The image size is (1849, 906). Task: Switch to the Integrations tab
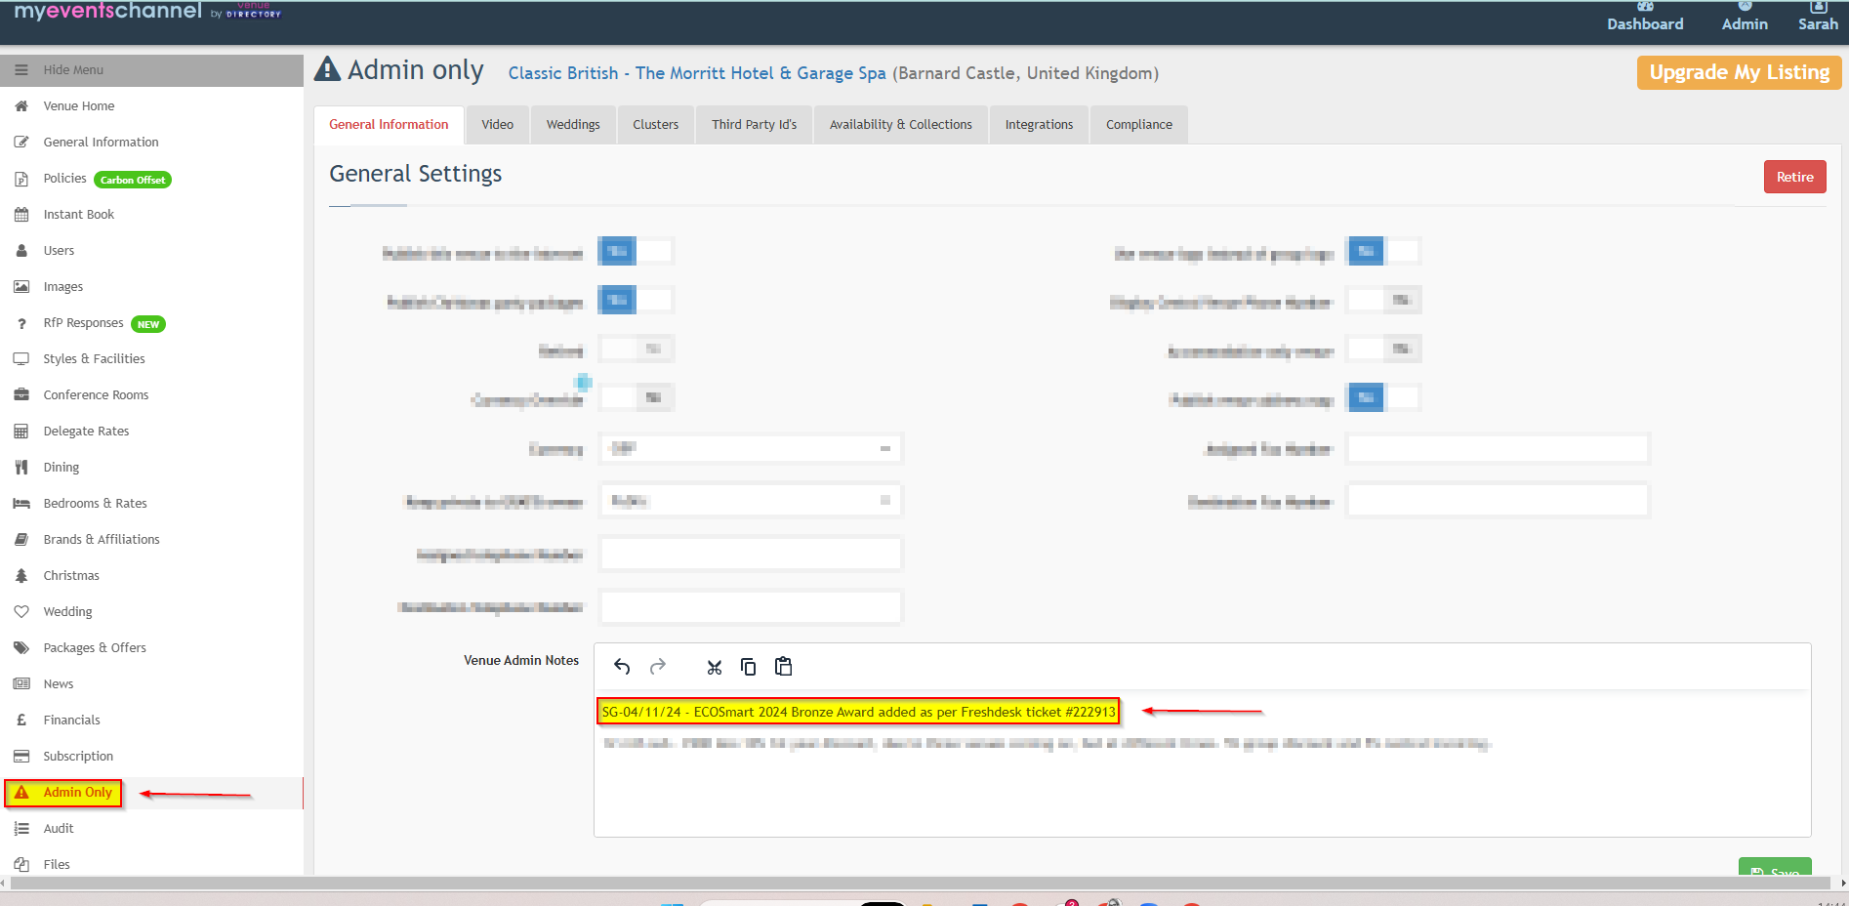tap(1039, 125)
